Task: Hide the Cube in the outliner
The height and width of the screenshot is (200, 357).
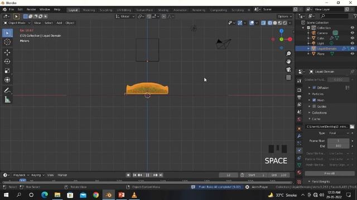Action: 352,38
